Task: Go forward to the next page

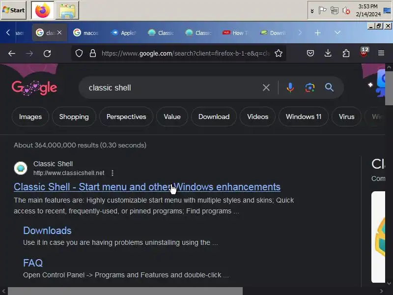Action: coord(29,53)
